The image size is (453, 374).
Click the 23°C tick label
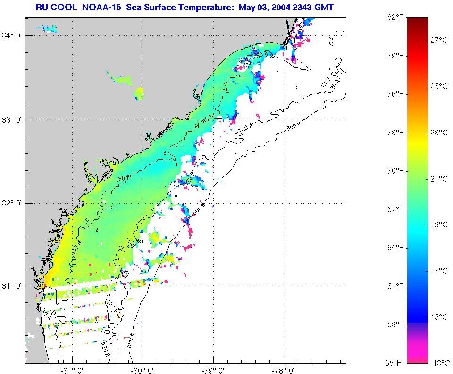point(439,133)
